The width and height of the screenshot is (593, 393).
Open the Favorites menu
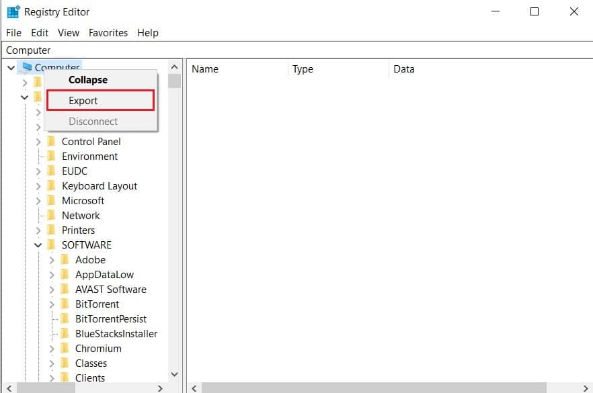point(108,32)
